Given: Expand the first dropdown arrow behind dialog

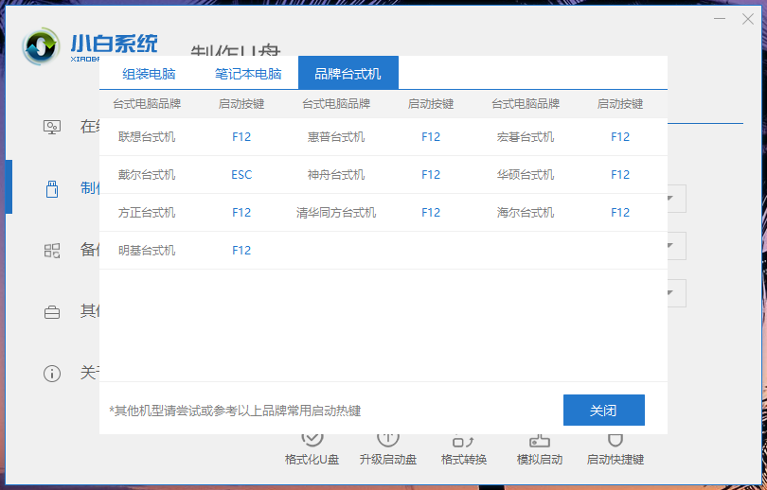Looking at the screenshot, I should coord(670,199).
